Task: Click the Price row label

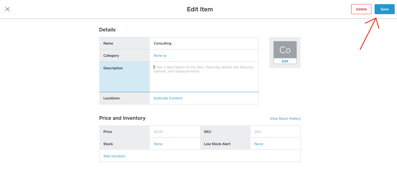Action: tap(124, 132)
